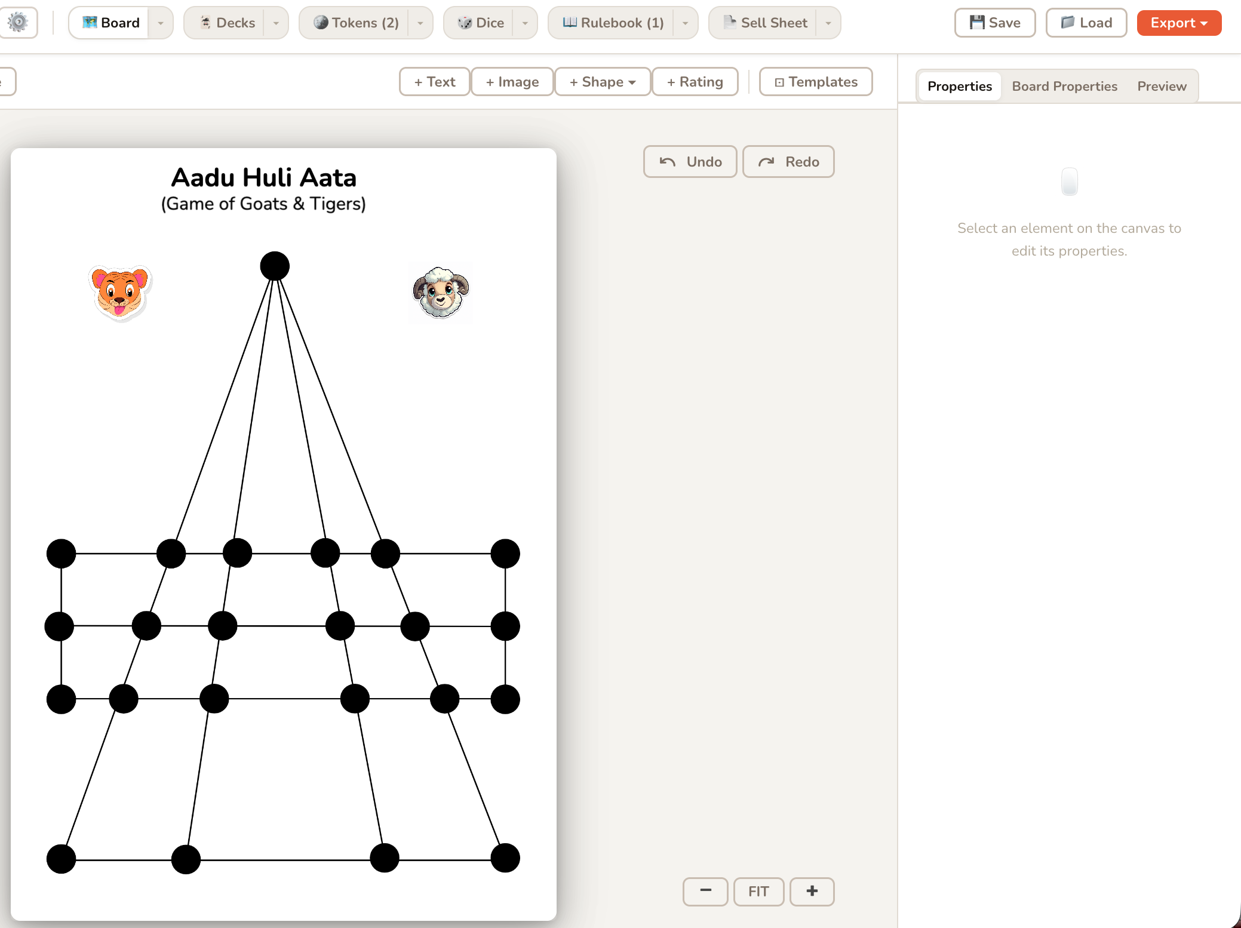The height and width of the screenshot is (928, 1241).
Task: Expand the Tokens (2) dropdown arrow
Action: tap(420, 23)
